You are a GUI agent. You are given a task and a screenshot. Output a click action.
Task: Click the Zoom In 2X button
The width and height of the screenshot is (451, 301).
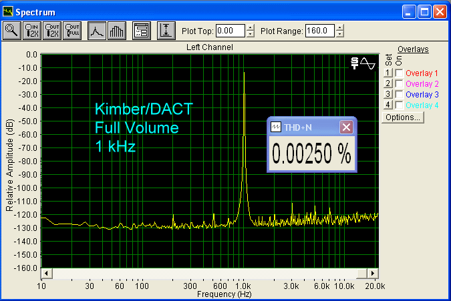[x=32, y=30]
